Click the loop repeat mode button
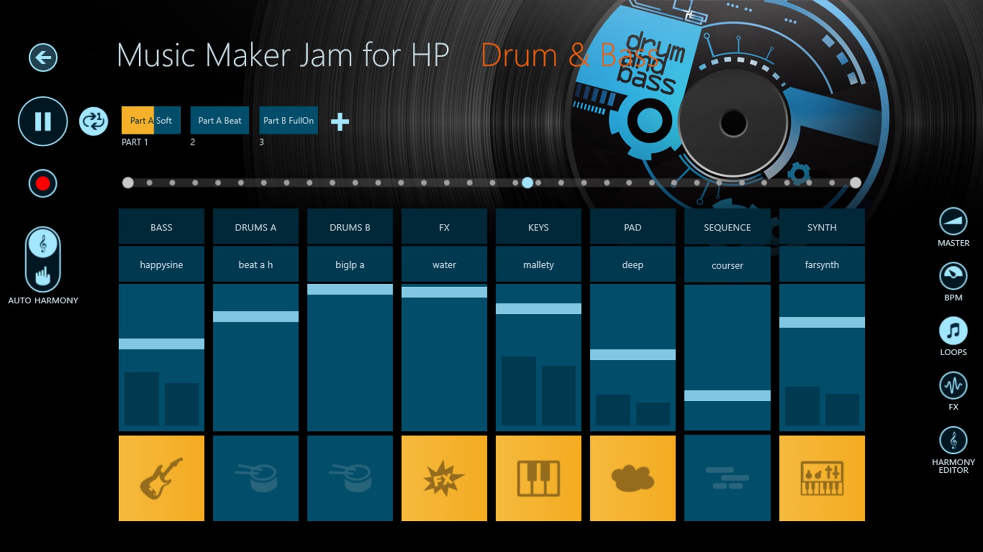The height and width of the screenshot is (552, 983). pyautogui.click(x=95, y=121)
